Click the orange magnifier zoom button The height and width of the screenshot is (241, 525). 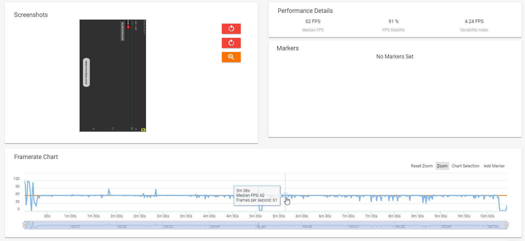231,57
